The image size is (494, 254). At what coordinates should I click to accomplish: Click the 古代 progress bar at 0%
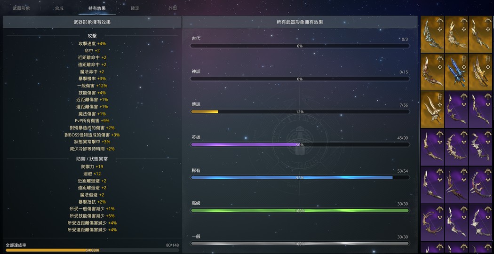point(300,46)
